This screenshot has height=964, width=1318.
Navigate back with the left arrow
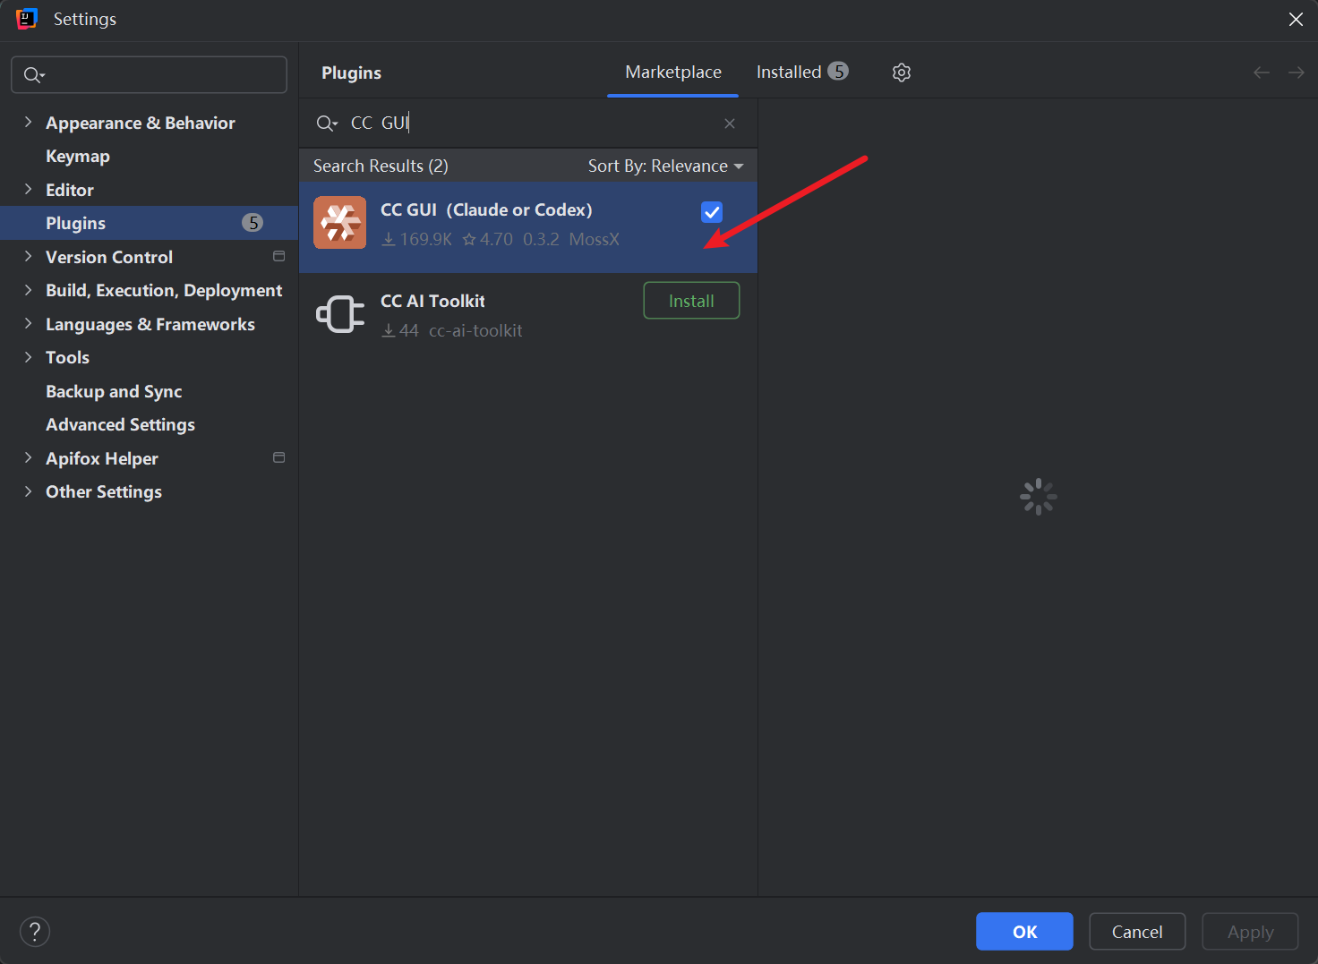[x=1262, y=73]
